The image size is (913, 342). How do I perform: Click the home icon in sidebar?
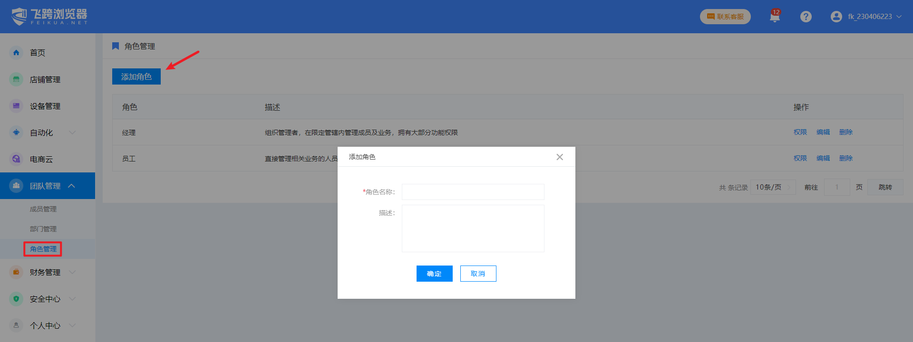tap(16, 53)
